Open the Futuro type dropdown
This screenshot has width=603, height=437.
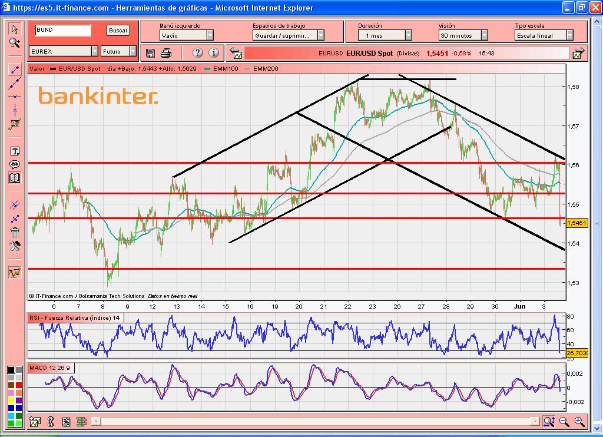[x=118, y=51]
